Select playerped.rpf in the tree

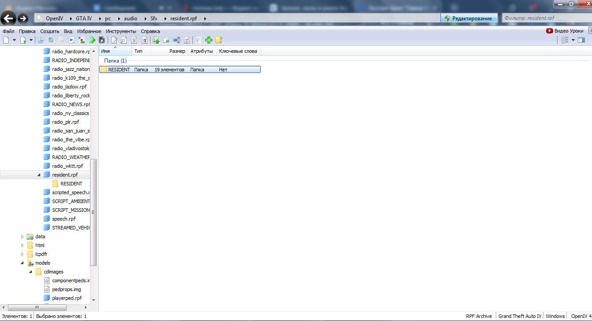[x=67, y=298]
